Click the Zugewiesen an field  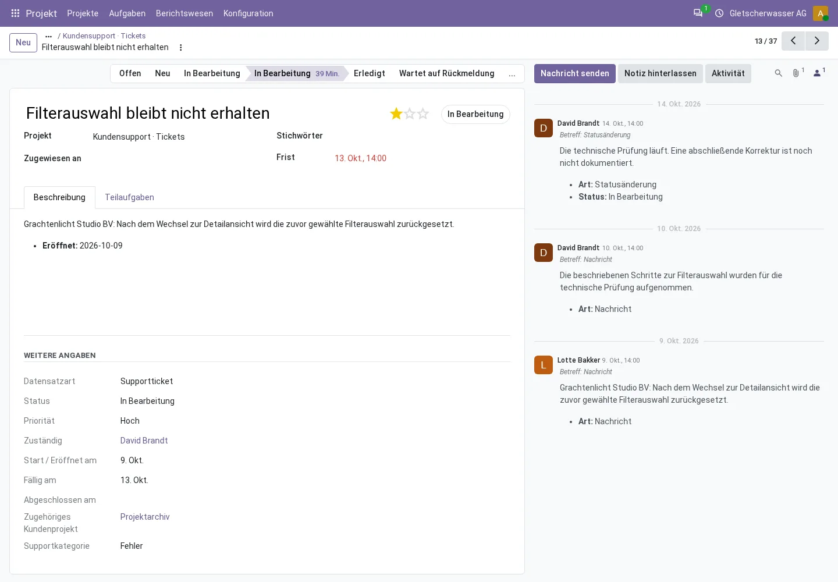click(175, 158)
